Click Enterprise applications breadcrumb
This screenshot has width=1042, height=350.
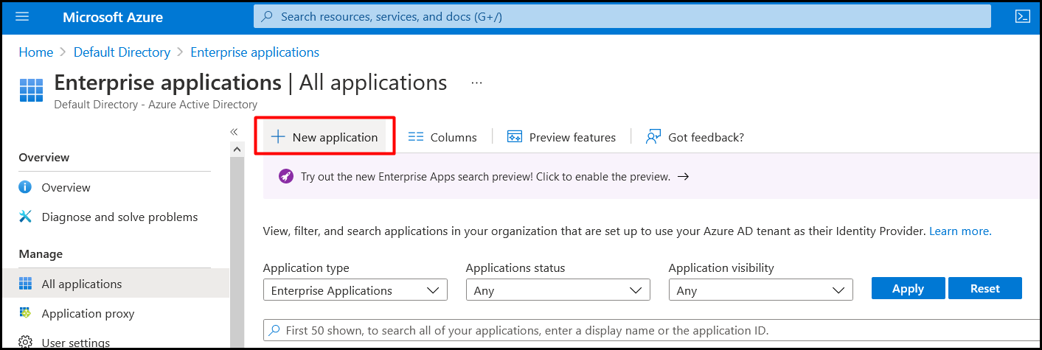[254, 52]
